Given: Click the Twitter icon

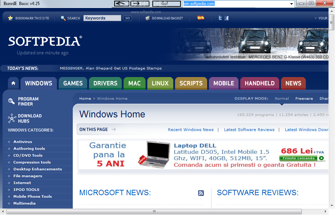Looking at the screenshot, I should coord(220,18).
